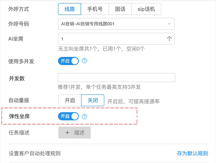Click the 弹性坐席 label text
The height and width of the screenshot is (163, 216).
click(x=19, y=116)
